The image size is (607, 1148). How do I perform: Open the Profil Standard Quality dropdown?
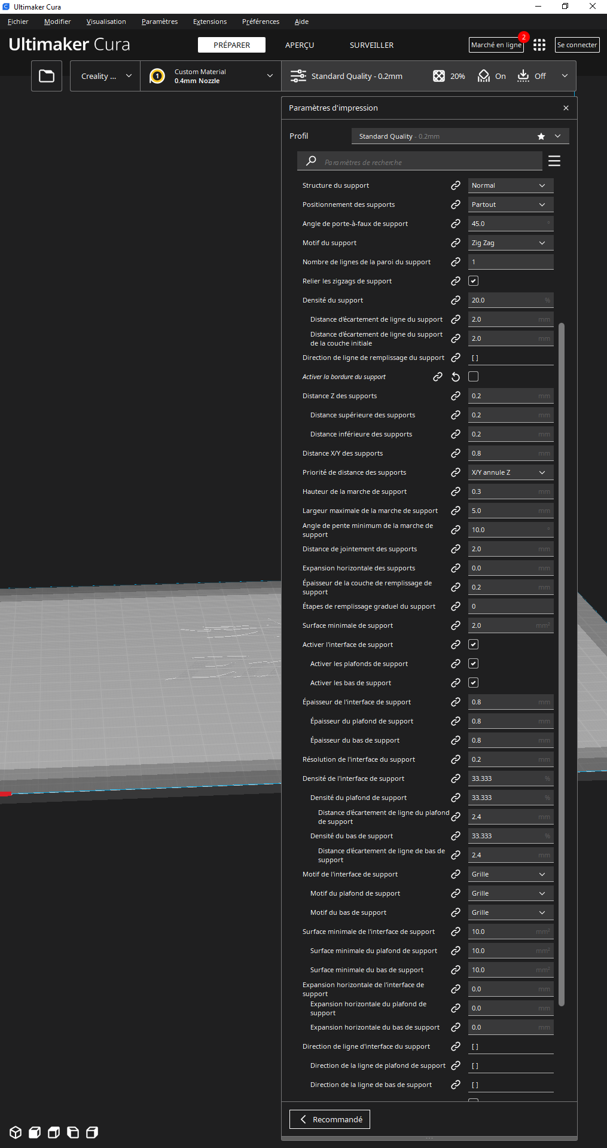click(460, 136)
